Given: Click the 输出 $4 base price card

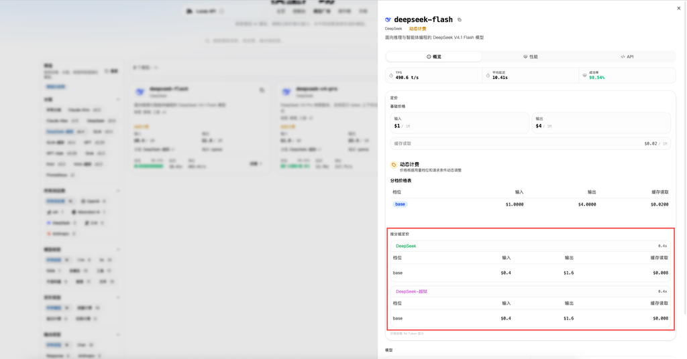Looking at the screenshot, I should pyautogui.click(x=601, y=123).
